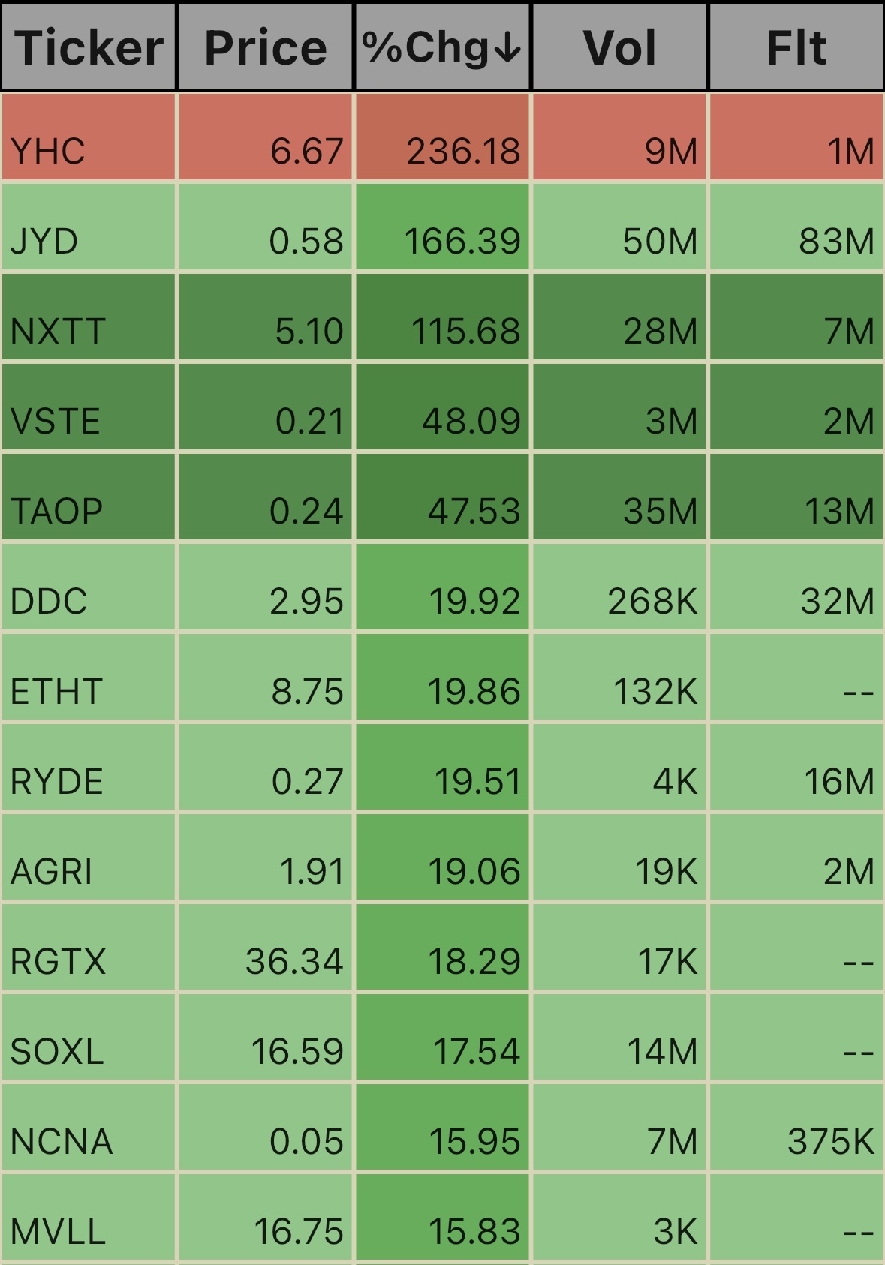This screenshot has height=1265, width=885.
Task: Click the RYDE ticker
Action: click(x=56, y=781)
